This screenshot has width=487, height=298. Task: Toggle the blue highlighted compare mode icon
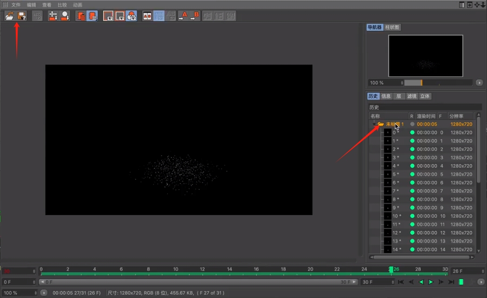pyautogui.click(x=159, y=15)
